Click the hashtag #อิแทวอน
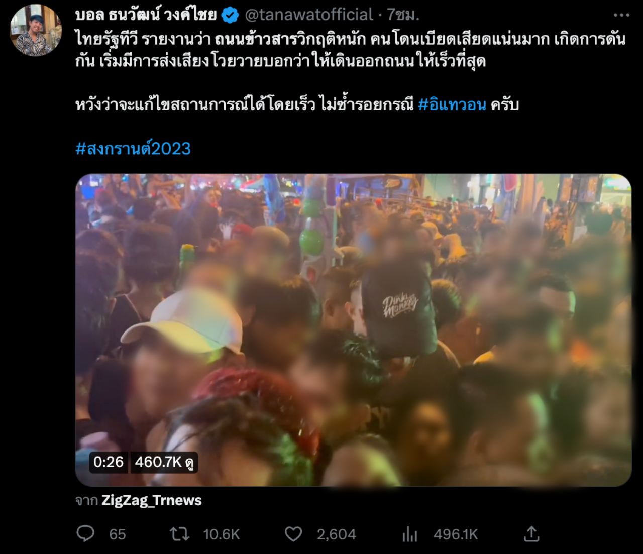The width and height of the screenshot is (643, 554). (452, 104)
